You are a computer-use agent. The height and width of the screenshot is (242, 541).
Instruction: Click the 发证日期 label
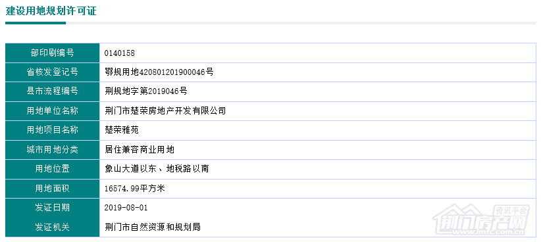[53, 208]
